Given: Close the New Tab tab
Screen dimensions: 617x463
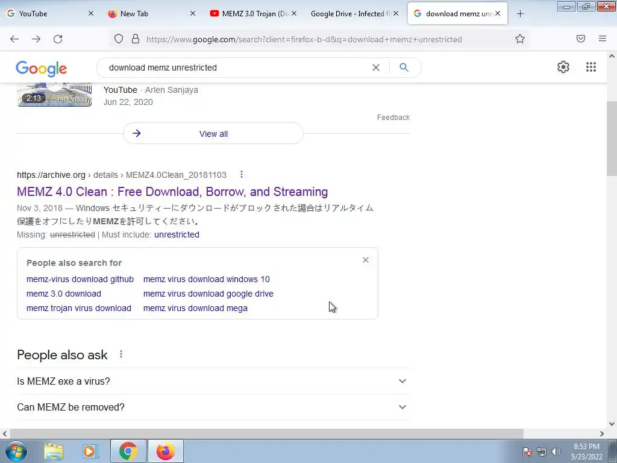Looking at the screenshot, I should tap(192, 14).
